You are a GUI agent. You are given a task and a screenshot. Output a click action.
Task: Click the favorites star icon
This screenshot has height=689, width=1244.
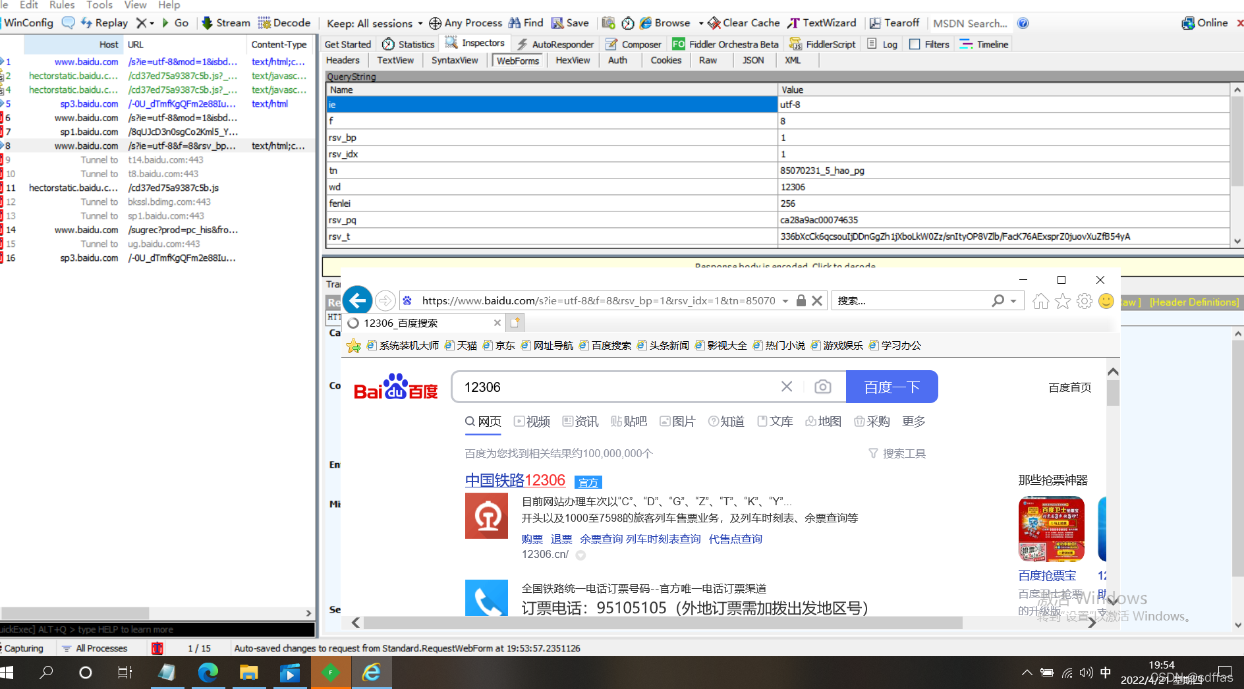pos(1063,301)
